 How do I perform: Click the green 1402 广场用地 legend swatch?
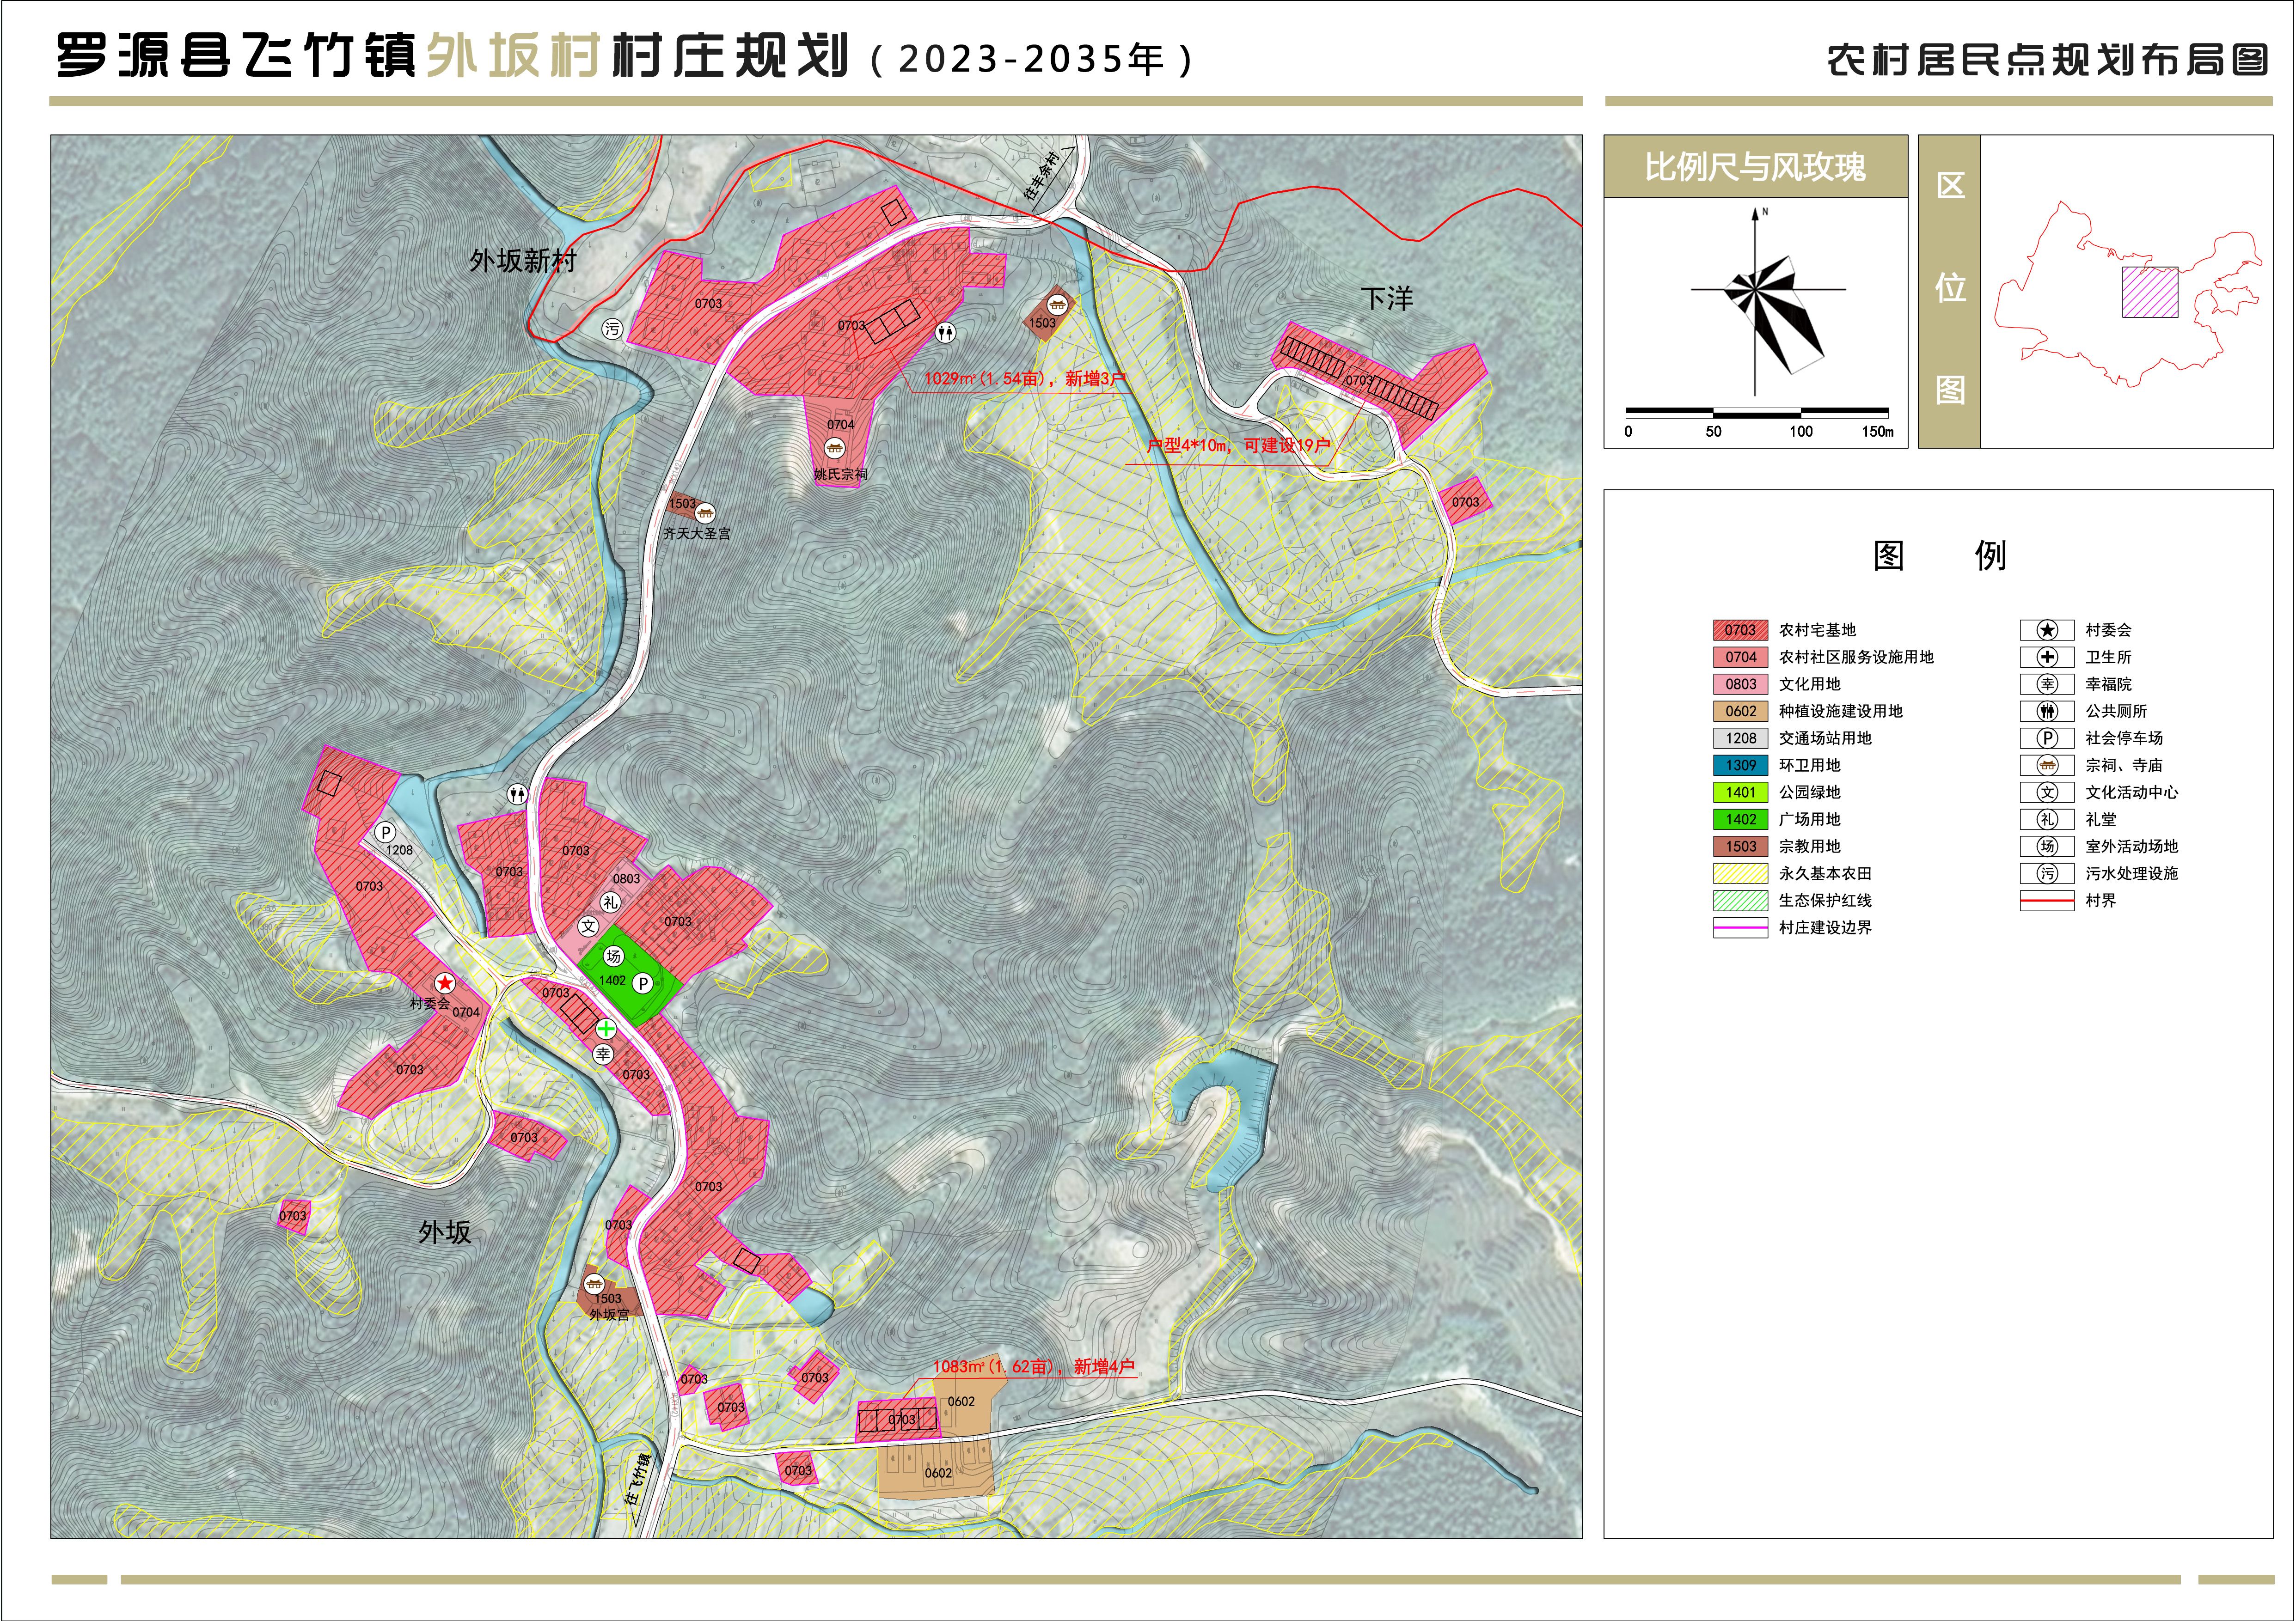1740,819
